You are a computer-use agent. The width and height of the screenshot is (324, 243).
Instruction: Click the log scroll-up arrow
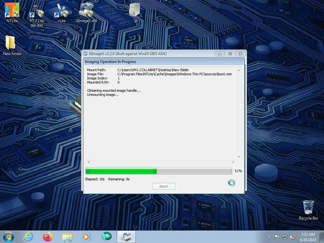[239, 70]
